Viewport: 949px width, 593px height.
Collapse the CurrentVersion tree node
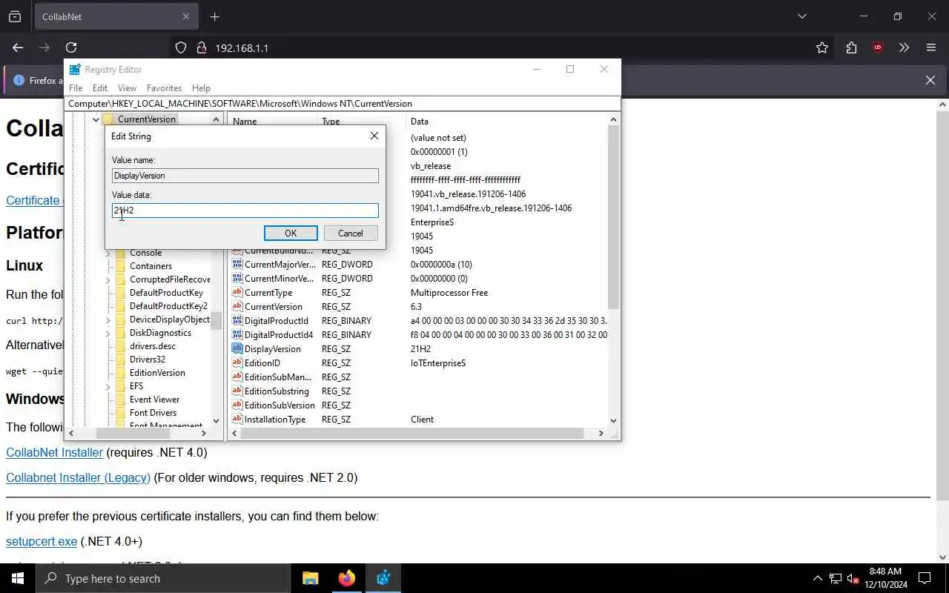(x=96, y=119)
